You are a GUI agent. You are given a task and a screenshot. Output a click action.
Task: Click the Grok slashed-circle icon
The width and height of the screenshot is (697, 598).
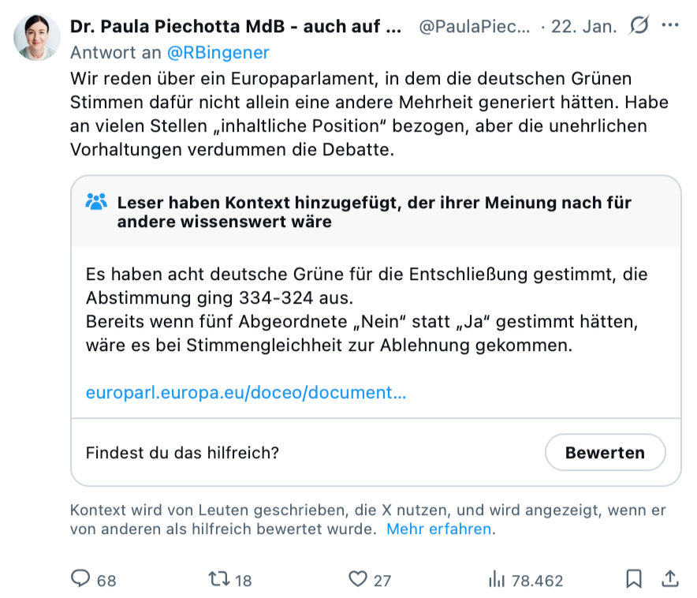[x=639, y=27]
